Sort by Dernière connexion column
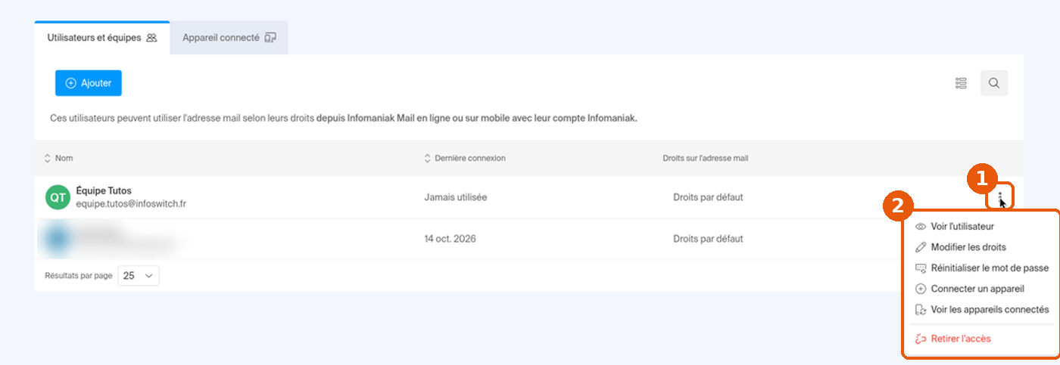Viewport: 1060px width, 365px height. pos(465,158)
